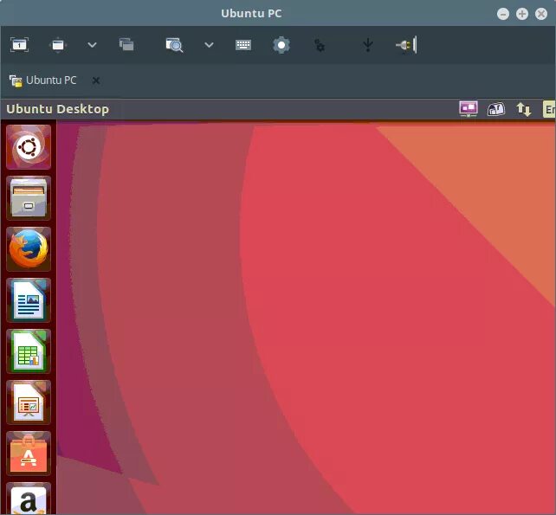Launch Firefox web browser
The height and width of the screenshot is (515, 556).
tap(29, 249)
